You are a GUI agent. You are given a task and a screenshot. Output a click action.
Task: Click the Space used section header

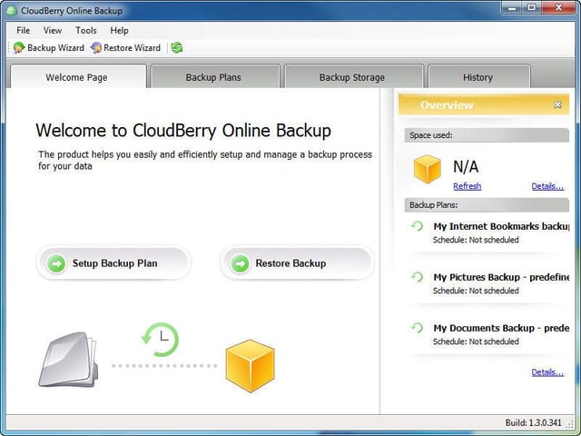487,135
